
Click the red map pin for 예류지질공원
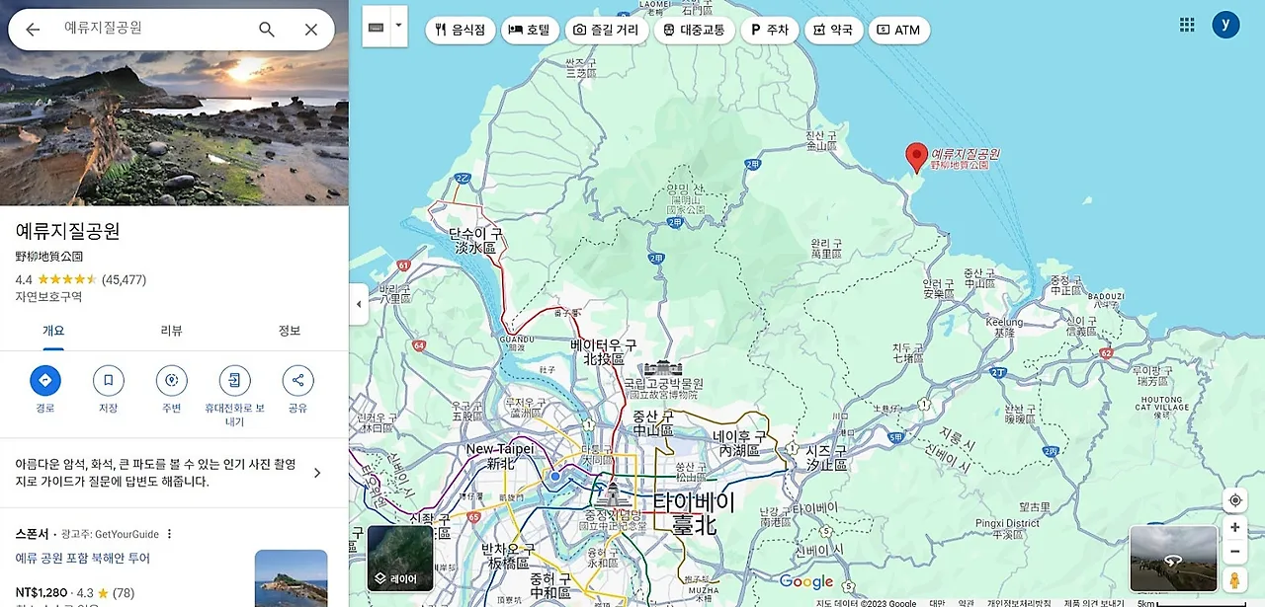[x=916, y=158]
